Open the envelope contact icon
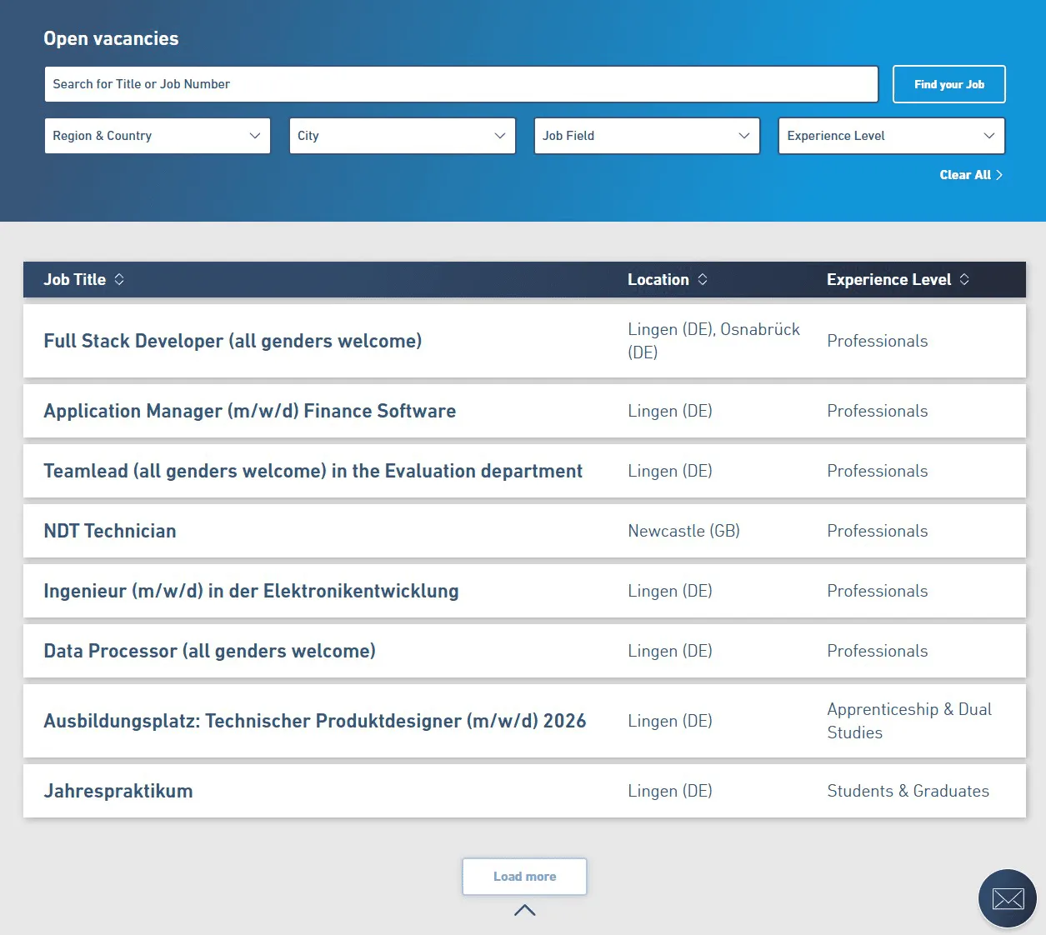 coord(1007,898)
